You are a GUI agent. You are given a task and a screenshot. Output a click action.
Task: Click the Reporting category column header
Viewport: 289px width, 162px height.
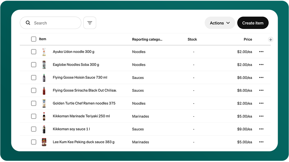pyautogui.click(x=147, y=39)
